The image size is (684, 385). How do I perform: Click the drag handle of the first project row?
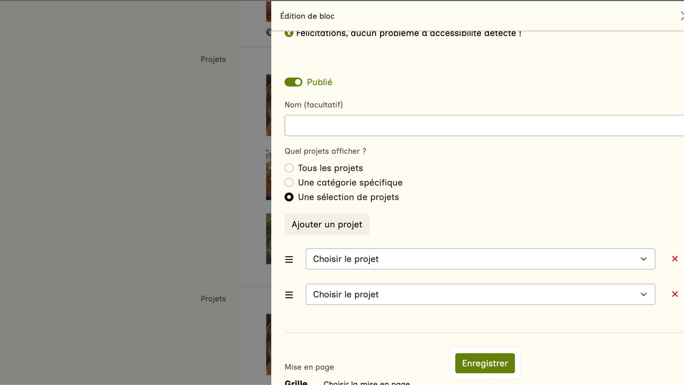point(289,259)
